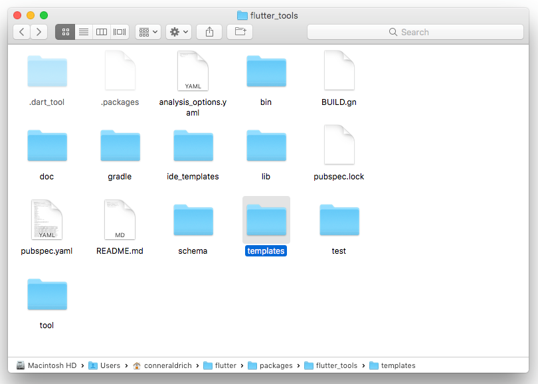Screen dimensions: 538x384
Task: Click the 'analysis_options.yaml' name label
Action: coord(193,107)
